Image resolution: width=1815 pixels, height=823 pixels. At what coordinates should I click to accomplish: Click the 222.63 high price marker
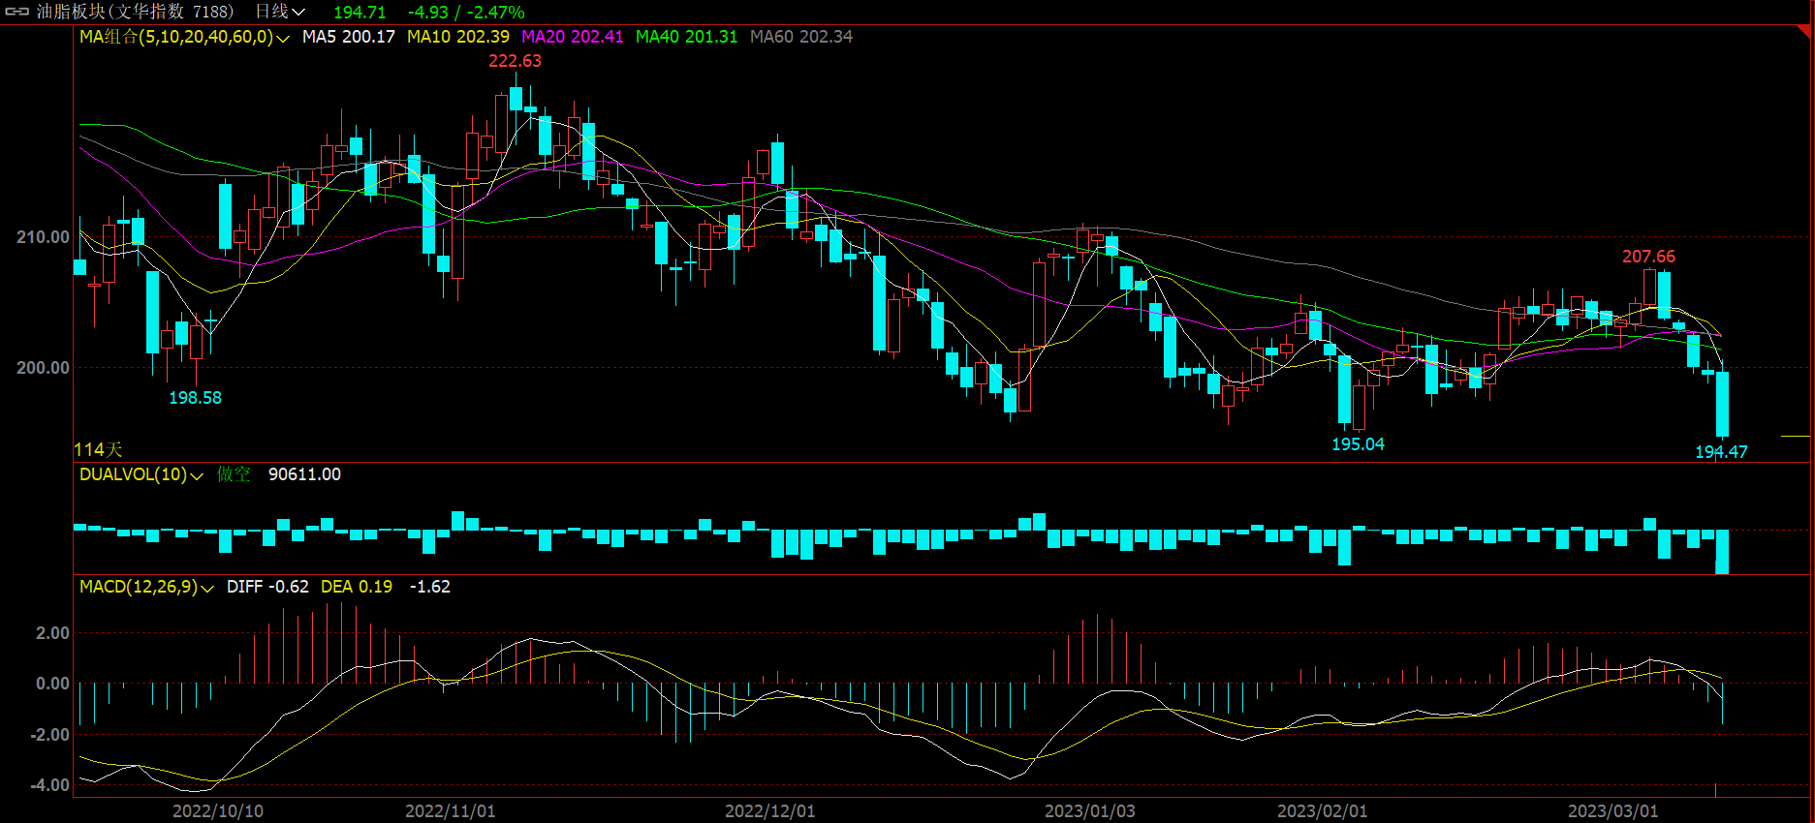515,61
